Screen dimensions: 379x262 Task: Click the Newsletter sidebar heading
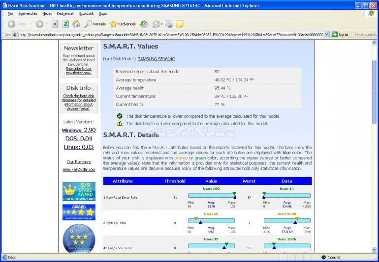pyautogui.click(x=79, y=48)
